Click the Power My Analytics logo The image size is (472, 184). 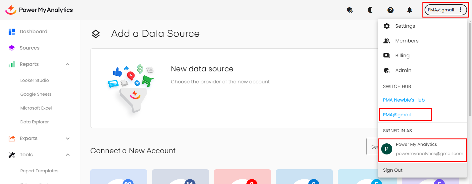[39, 10]
